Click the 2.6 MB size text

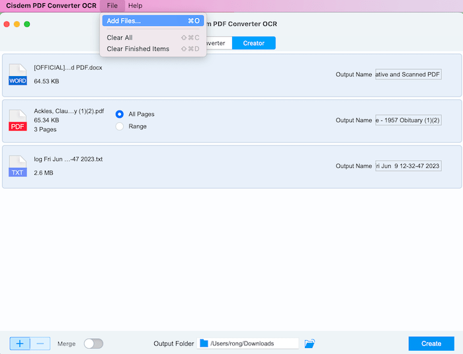tap(44, 173)
